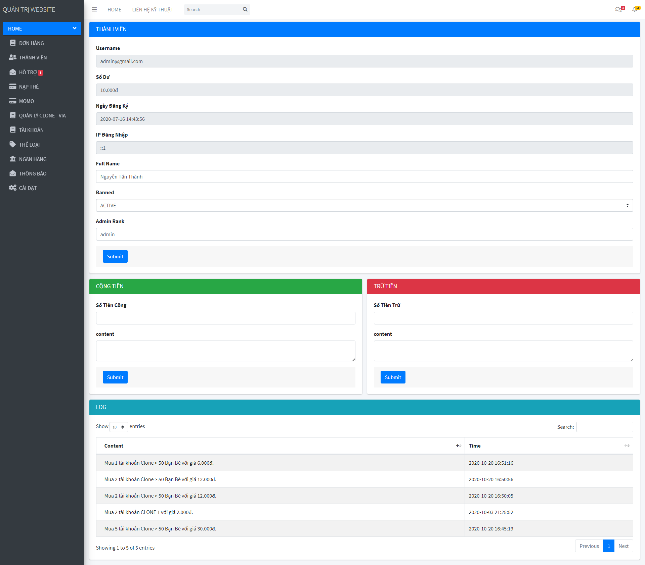Image resolution: width=645 pixels, height=565 pixels.
Task: Click HOME in the top navigation bar
Action: click(x=114, y=9)
